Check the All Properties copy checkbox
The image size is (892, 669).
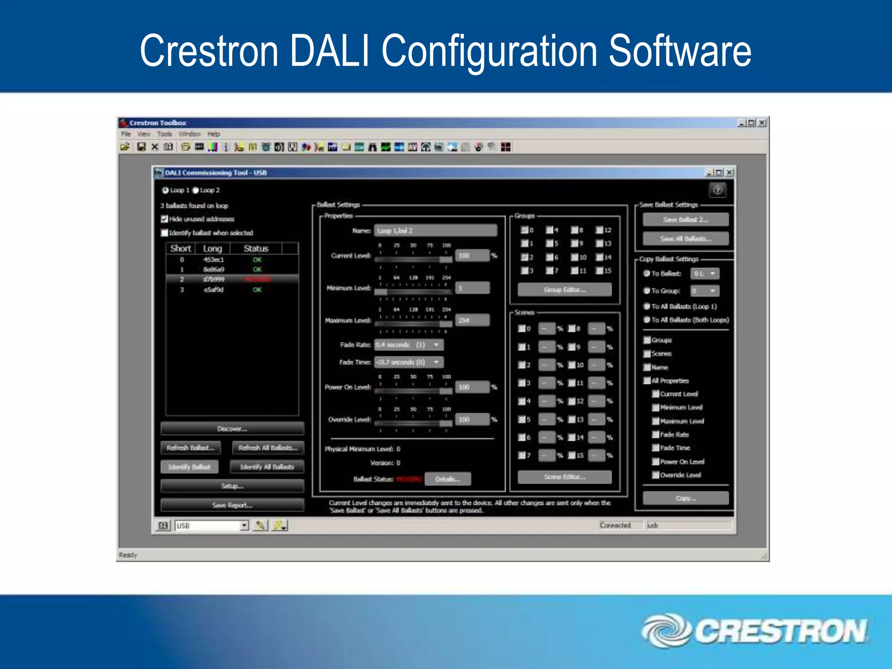(647, 381)
